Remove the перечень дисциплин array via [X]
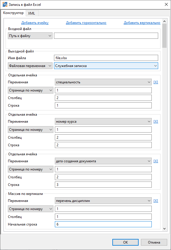 click(x=156, y=201)
